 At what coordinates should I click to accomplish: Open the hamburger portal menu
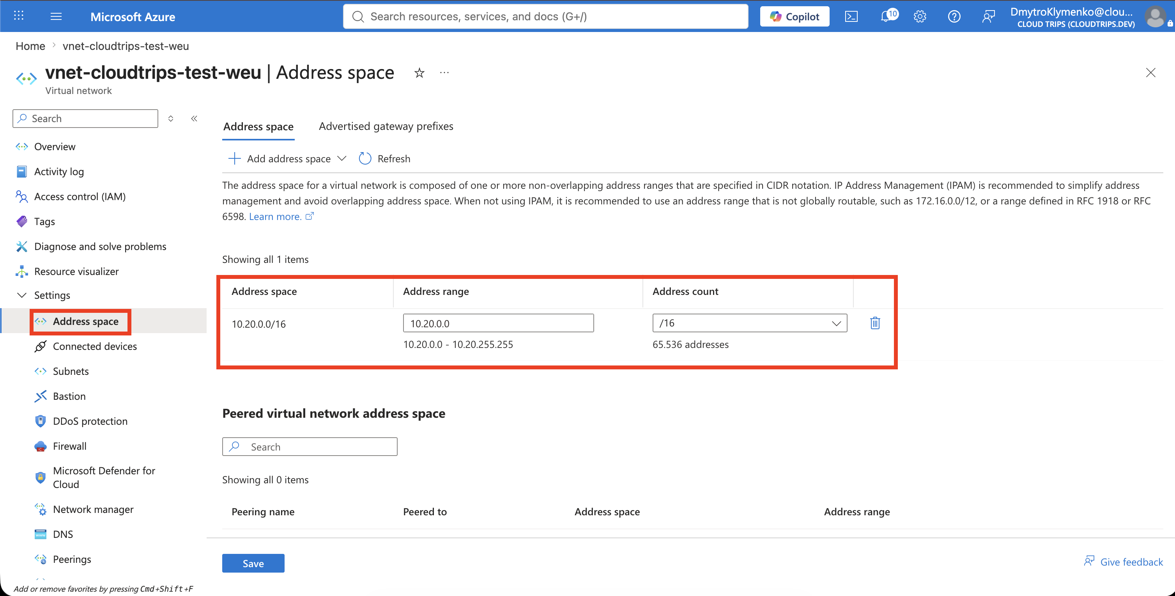56,16
